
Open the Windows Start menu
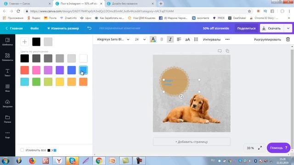[x=5, y=161]
